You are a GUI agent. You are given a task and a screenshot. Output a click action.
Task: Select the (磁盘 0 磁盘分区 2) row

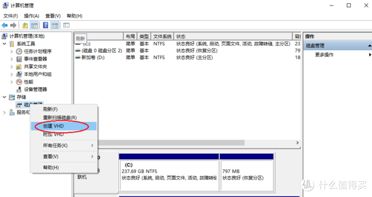point(188,51)
